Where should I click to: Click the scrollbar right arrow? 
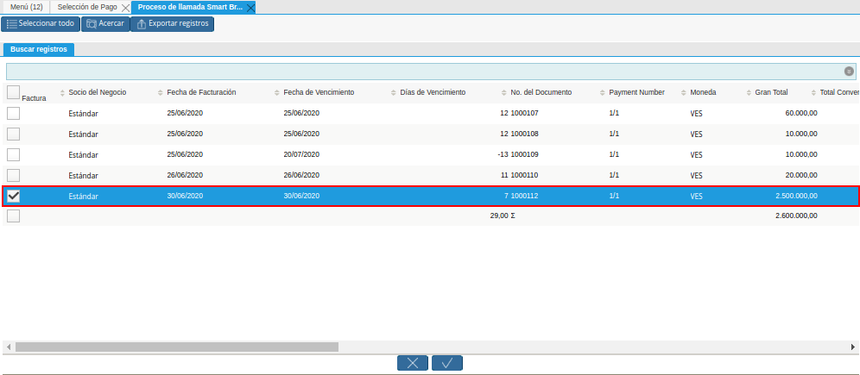853,347
